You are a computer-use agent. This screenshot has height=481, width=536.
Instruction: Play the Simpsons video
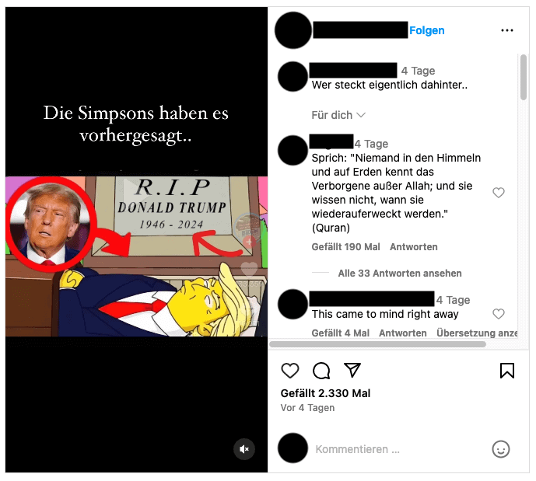tap(136, 191)
